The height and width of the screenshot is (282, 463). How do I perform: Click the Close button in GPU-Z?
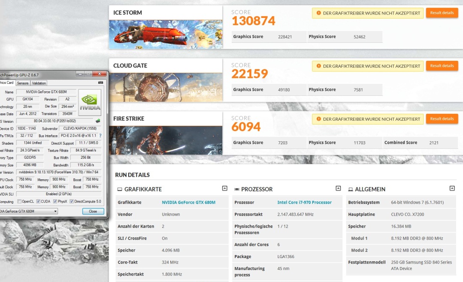point(93,211)
